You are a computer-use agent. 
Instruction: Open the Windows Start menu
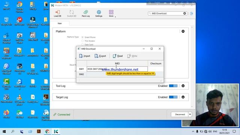[x=4, y=132]
